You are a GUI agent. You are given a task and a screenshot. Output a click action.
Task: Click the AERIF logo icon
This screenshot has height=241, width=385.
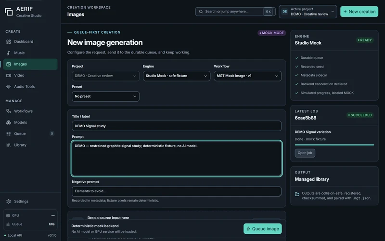[x=9, y=12]
